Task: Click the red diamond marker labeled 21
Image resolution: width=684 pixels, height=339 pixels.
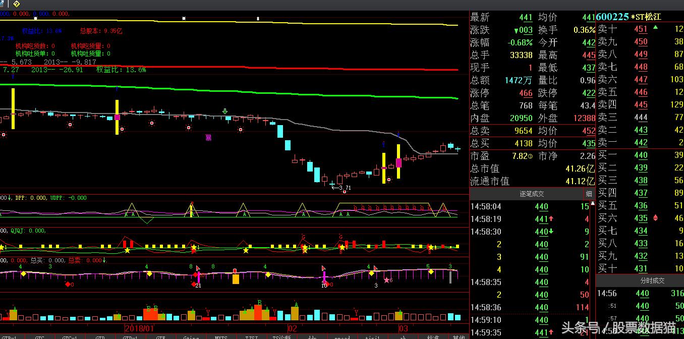Action: point(194,284)
